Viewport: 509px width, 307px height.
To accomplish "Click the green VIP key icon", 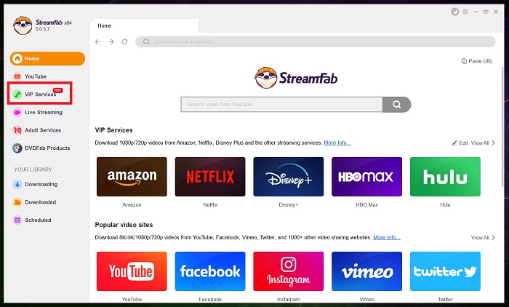I will 17,95.
